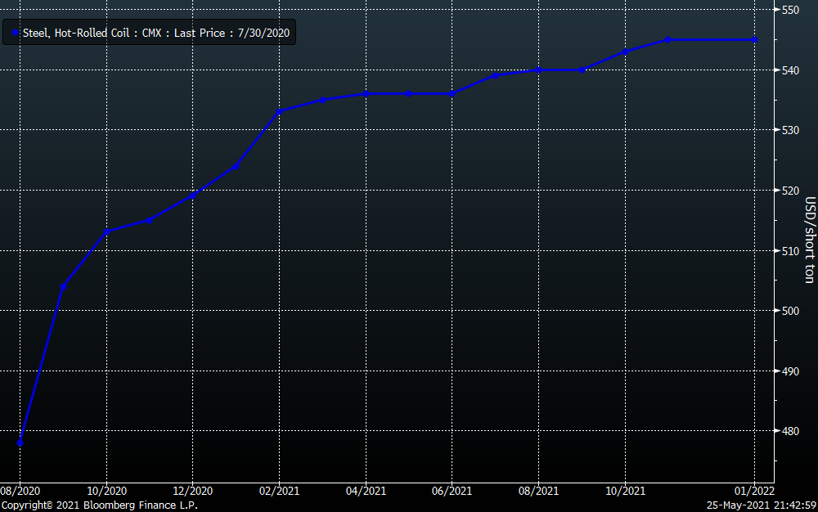The height and width of the screenshot is (512, 818).
Task: Click the 500 y-axis price label
Action: (790, 311)
